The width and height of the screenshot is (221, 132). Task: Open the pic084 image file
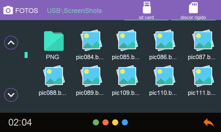pyautogui.click(x=91, y=40)
